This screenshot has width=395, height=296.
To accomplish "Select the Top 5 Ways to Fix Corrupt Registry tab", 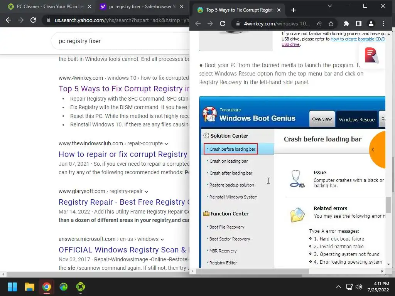I will click(239, 10).
